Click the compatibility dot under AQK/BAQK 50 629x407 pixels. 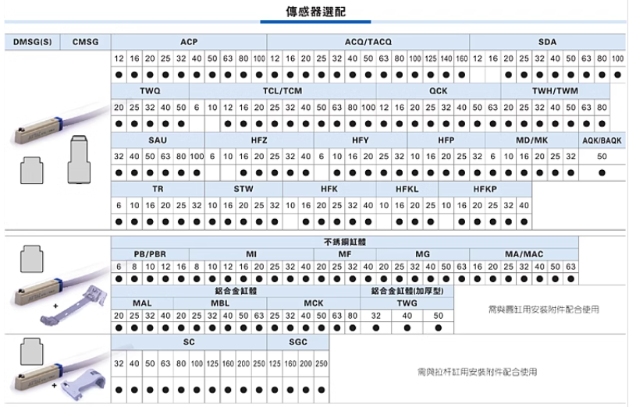[x=602, y=172]
